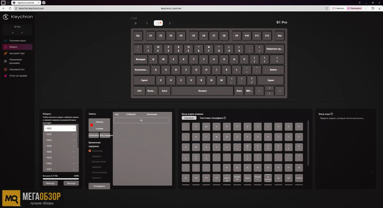This screenshot has height=208, width=383.
Task: Click help icon next to Ввод кода
Action: click(332, 114)
